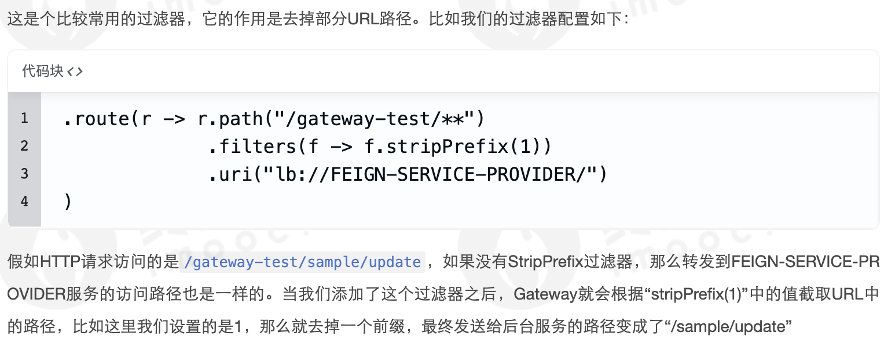The height and width of the screenshot is (343, 895).
Task: Click line number 3 in gutter
Action: pos(24,174)
